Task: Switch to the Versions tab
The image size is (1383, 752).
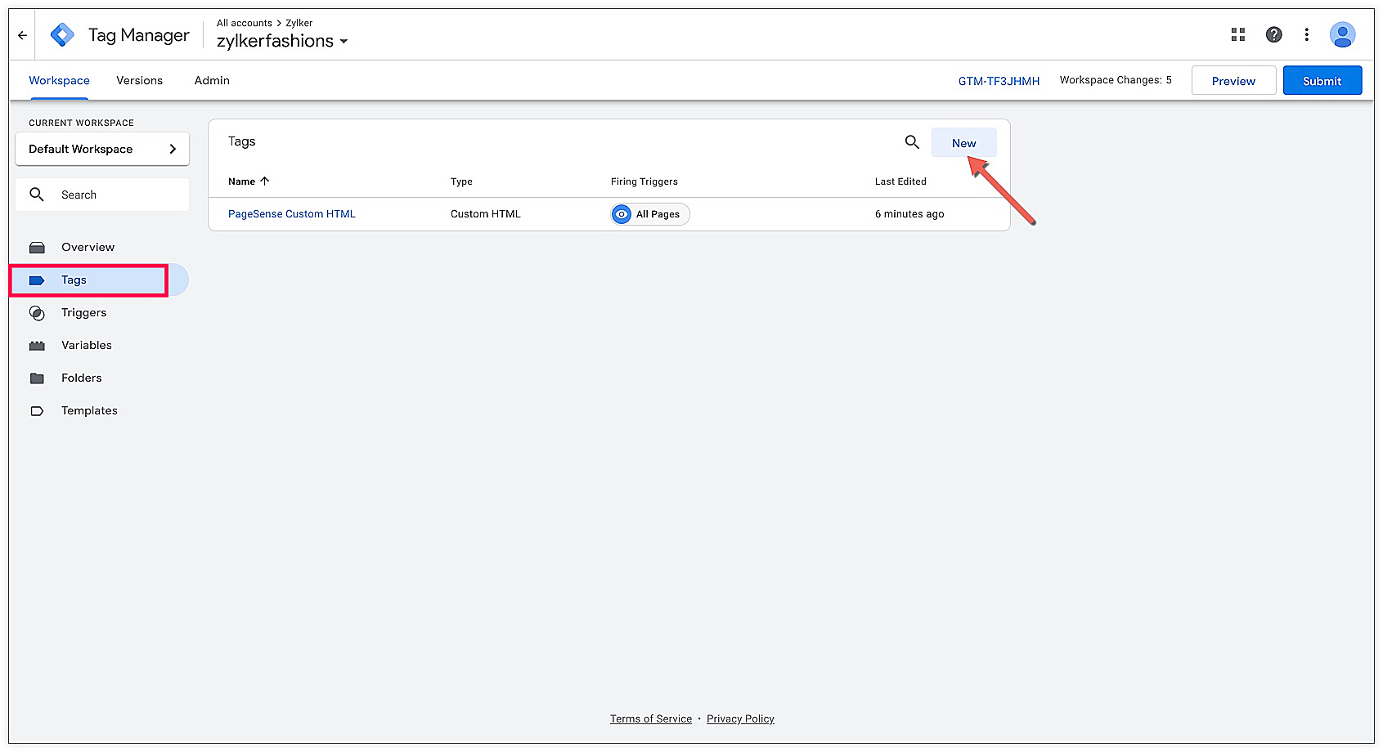Action: click(x=139, y=80)
